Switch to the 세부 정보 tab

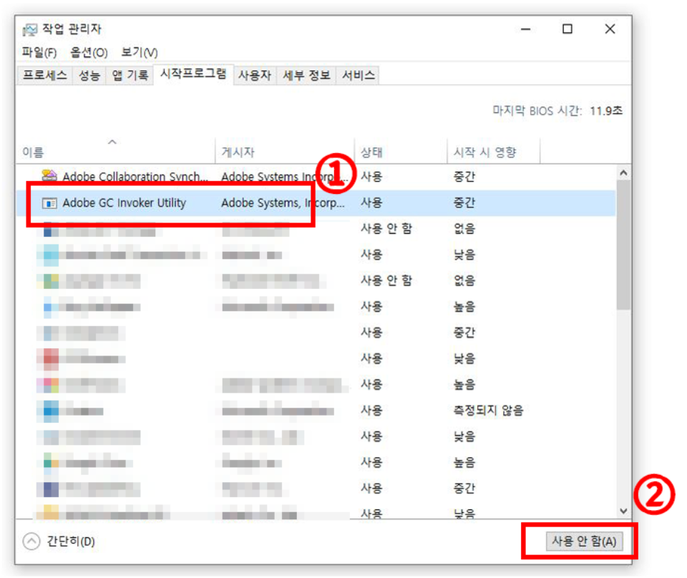[306, 75]
